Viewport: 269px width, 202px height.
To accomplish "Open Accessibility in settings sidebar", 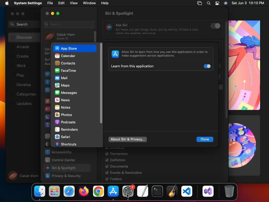I will (67, 152).
